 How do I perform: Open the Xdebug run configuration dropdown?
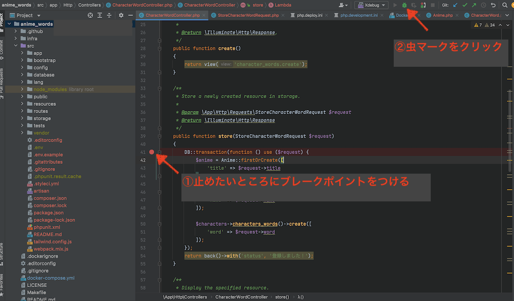click(x=371, y=5)
